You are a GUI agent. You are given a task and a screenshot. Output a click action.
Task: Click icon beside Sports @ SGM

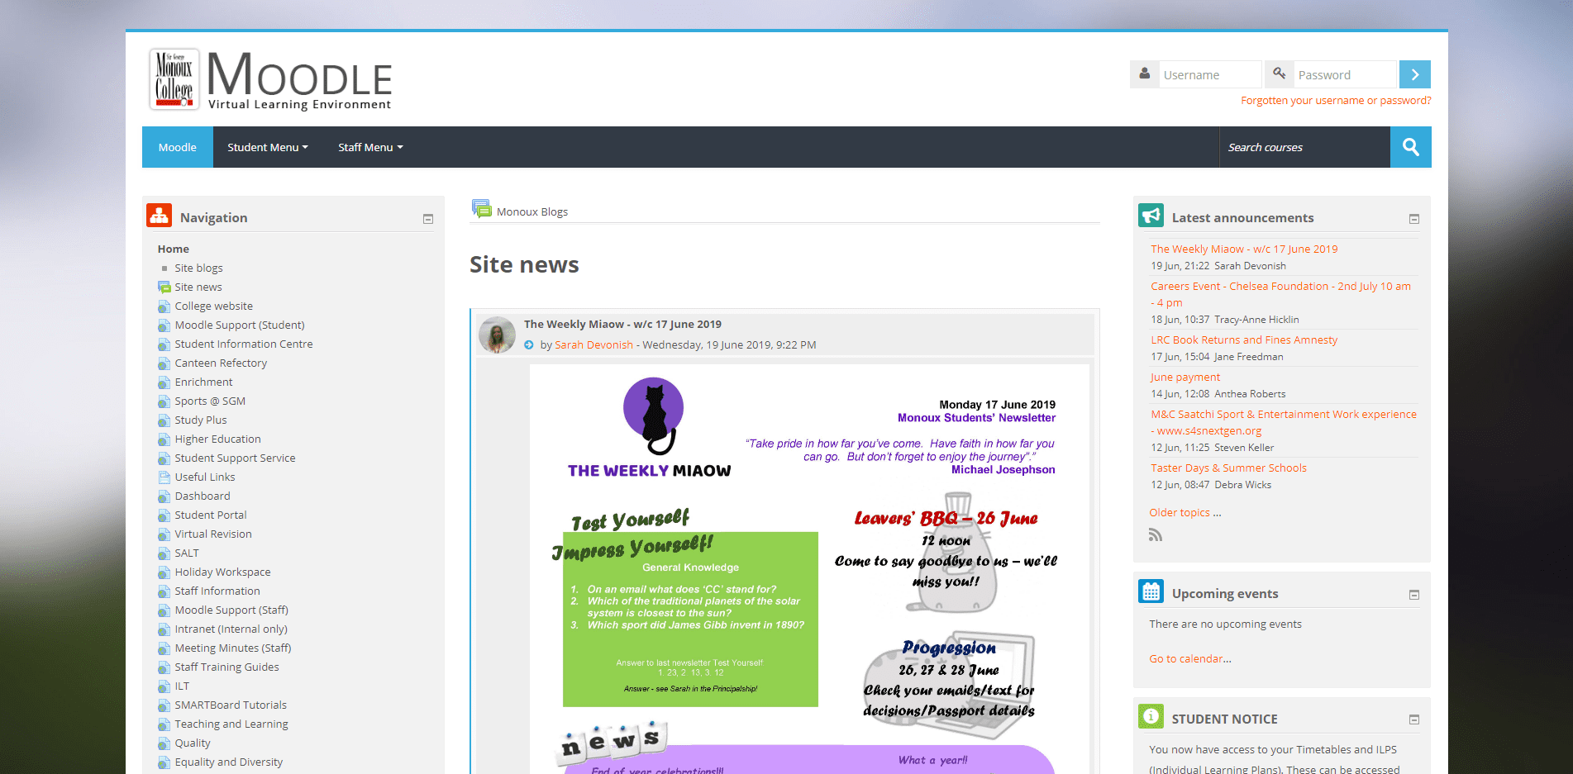(164, 401)
